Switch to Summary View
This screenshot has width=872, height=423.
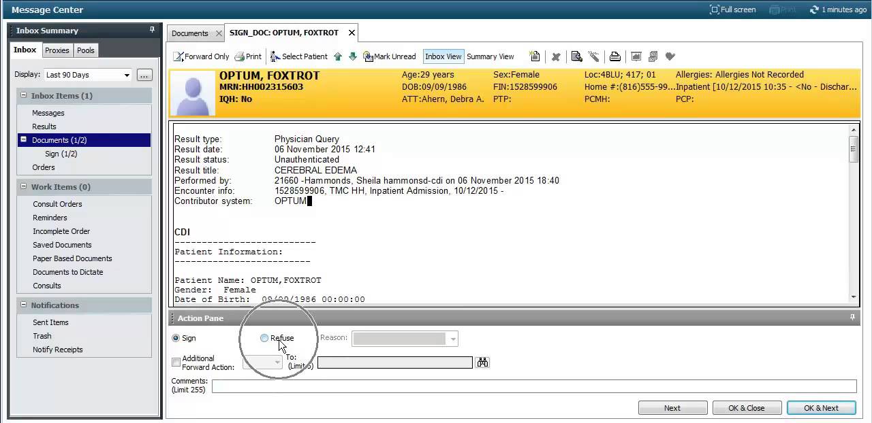click(x=490, y=56)
